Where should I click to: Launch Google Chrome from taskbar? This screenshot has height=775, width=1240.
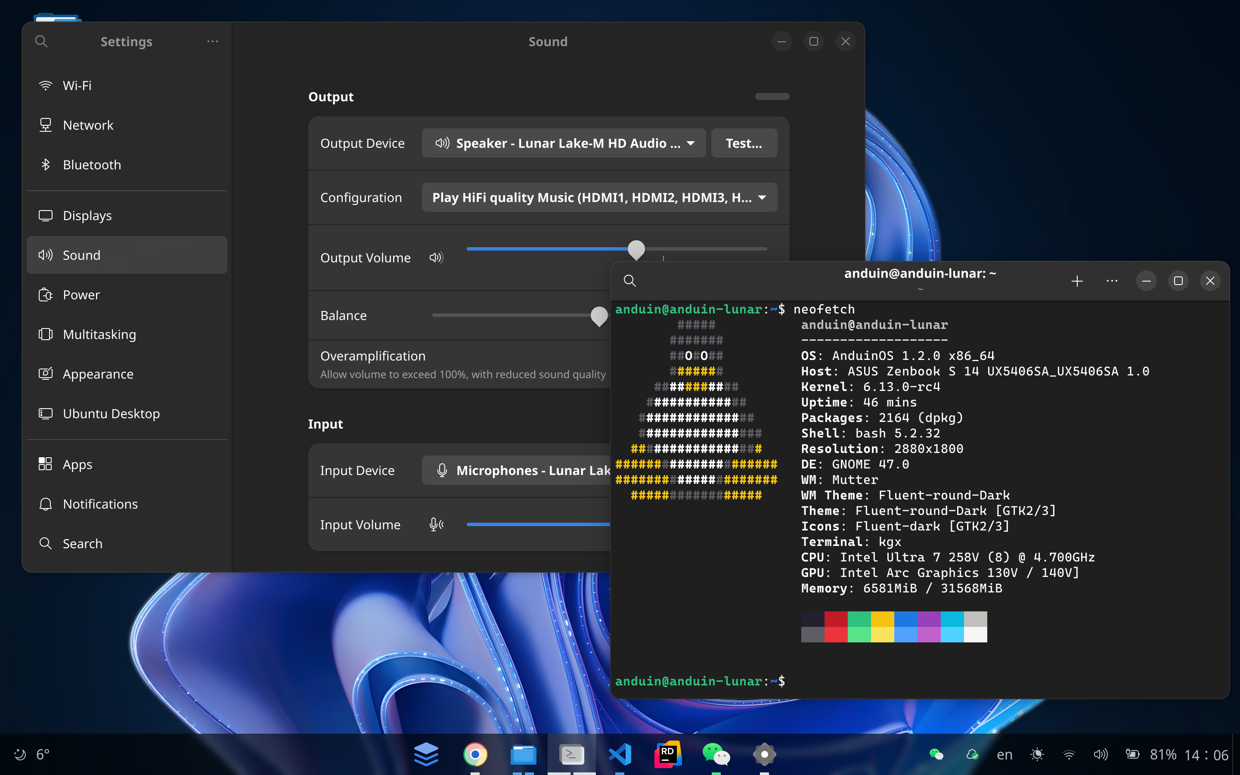pos(475,754)
